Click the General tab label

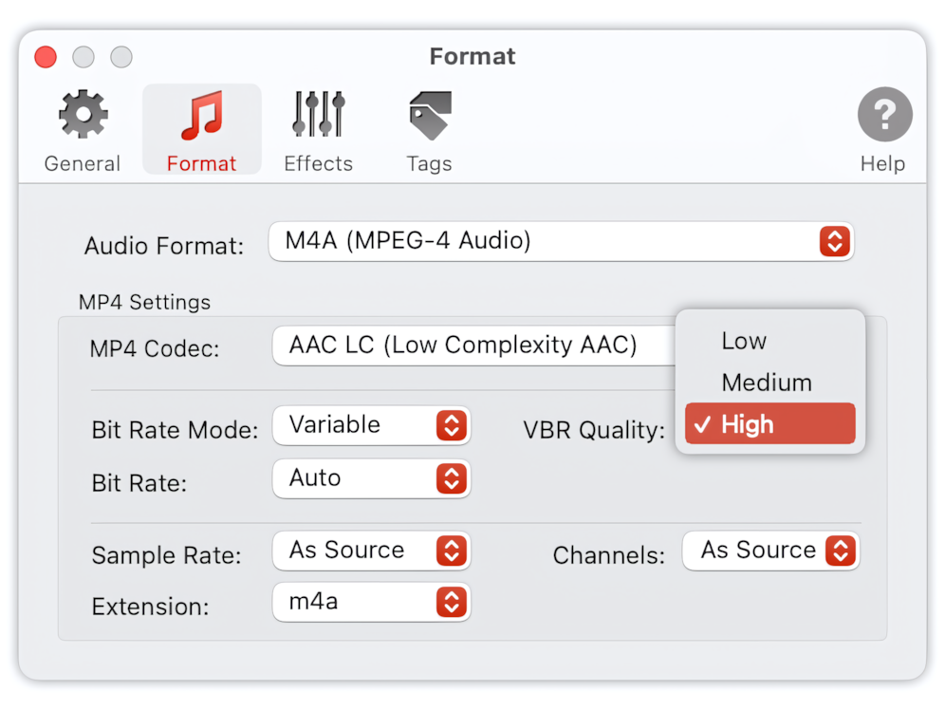click(x=83, y=164)
